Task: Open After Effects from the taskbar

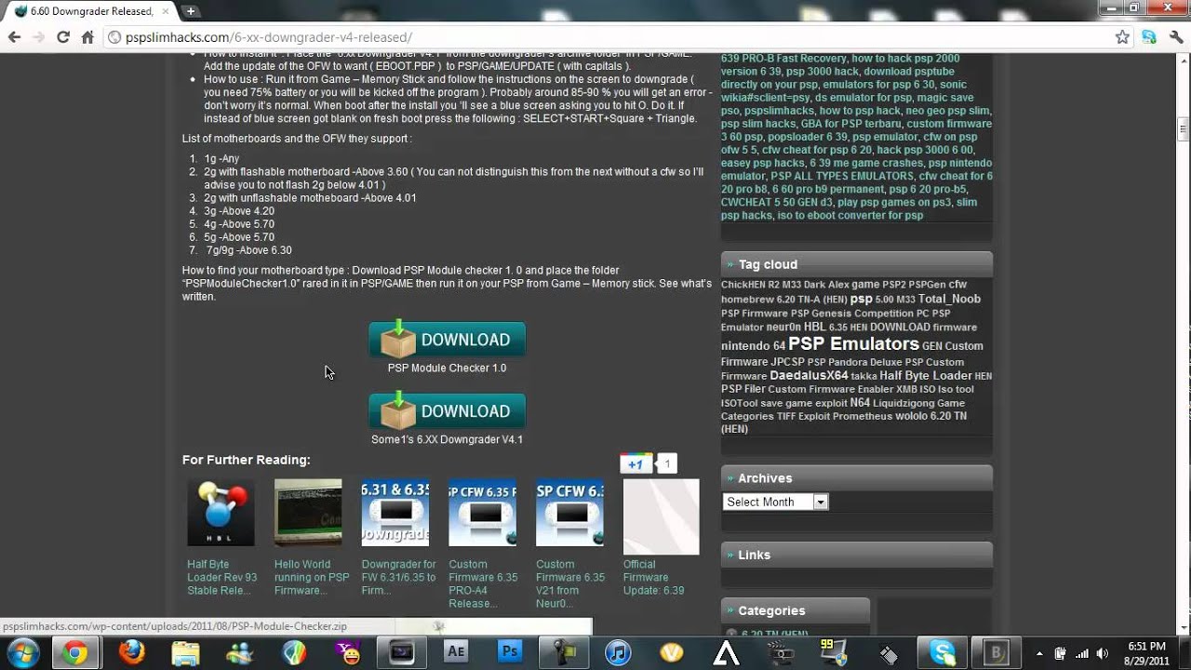Action: [x=455, y=653]
